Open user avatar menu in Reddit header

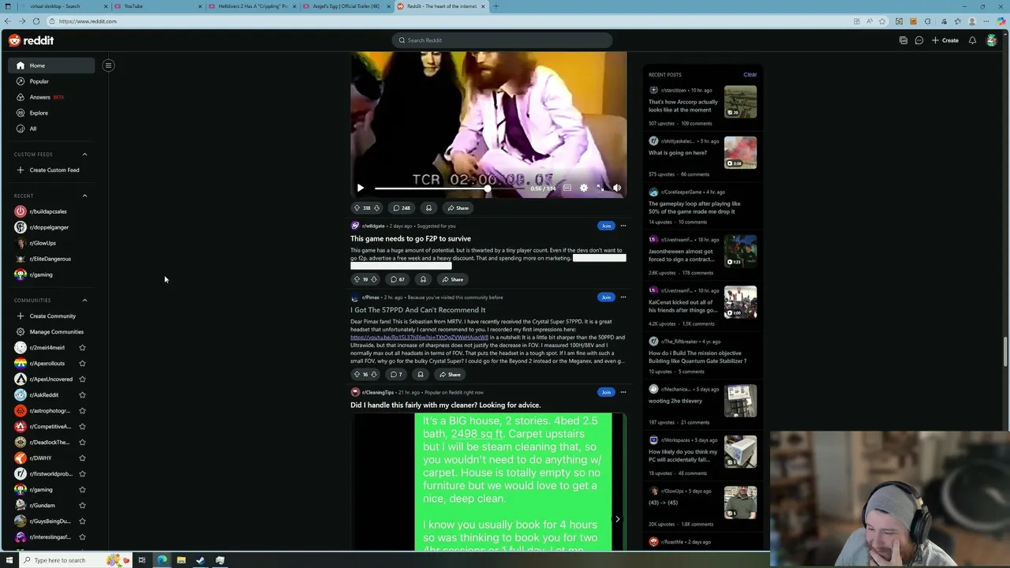tap(991, 40)
